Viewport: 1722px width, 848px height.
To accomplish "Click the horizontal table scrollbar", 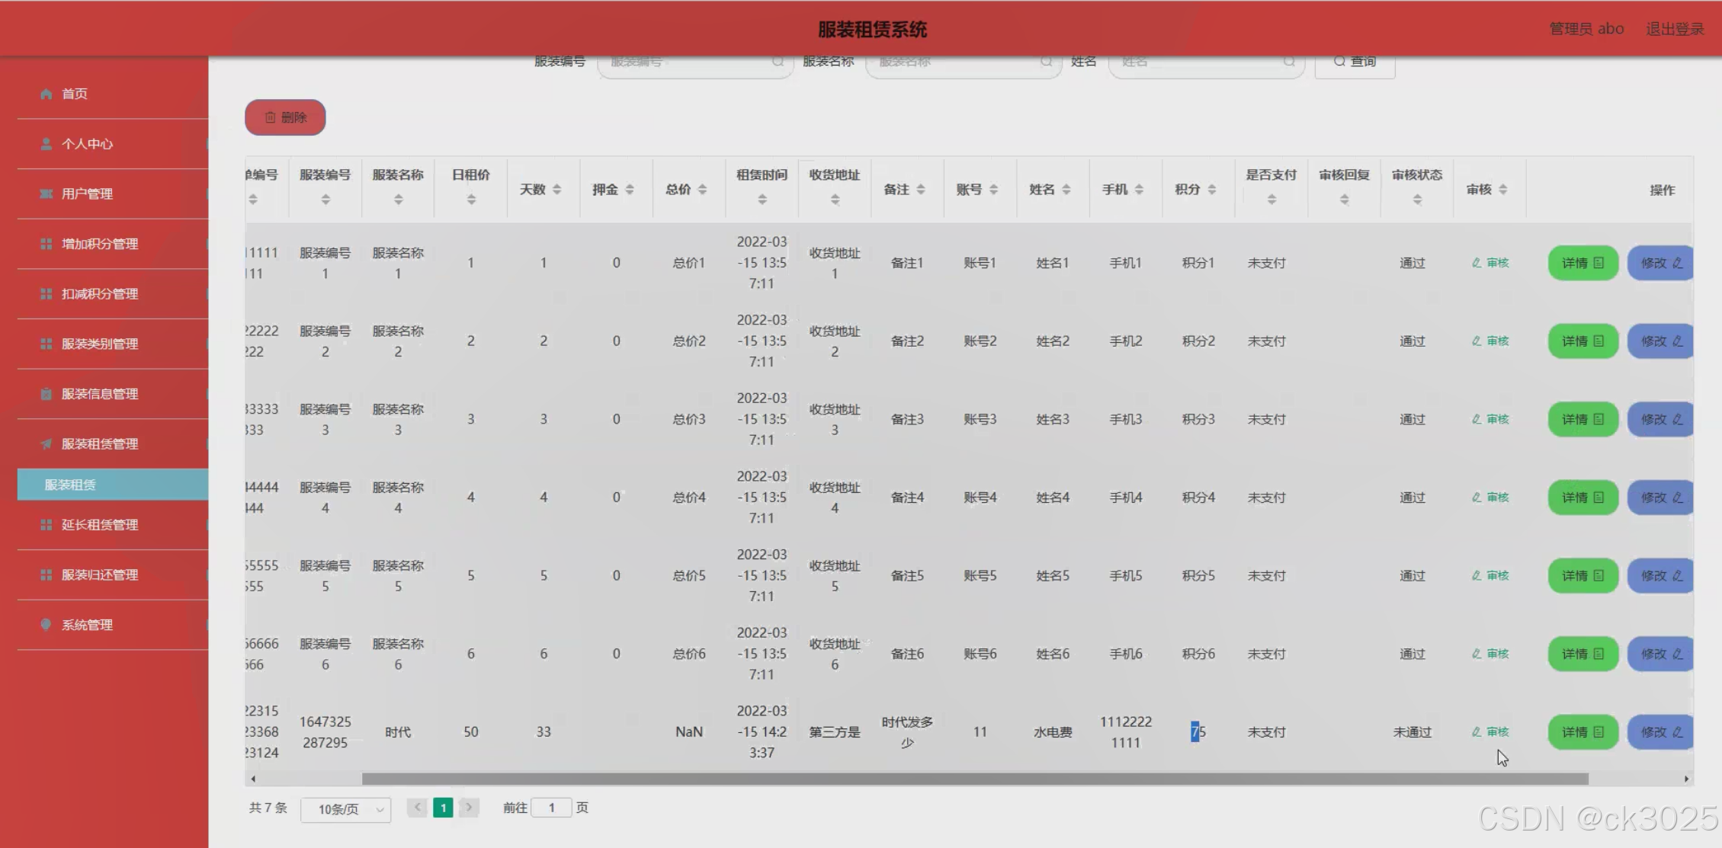I will click(974, 779).
